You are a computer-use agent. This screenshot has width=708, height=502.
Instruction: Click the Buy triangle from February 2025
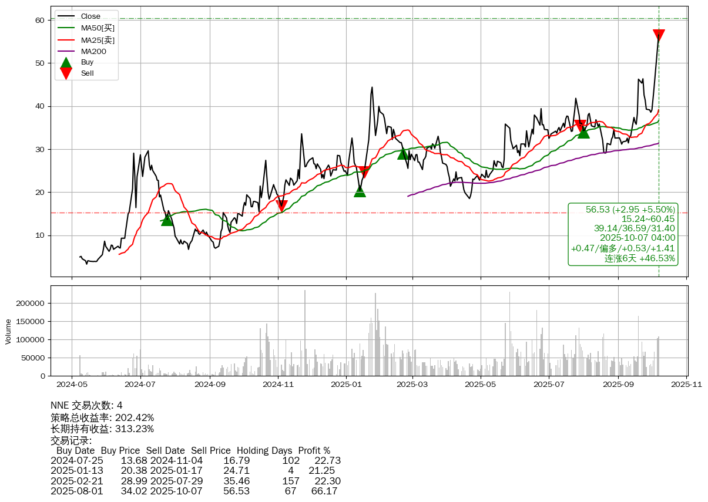point(402,154)
